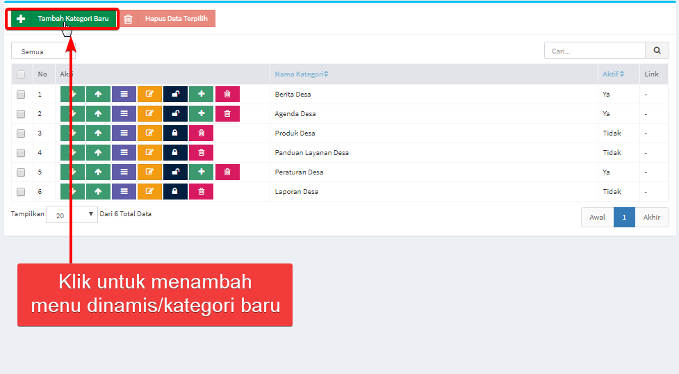Open list icon for Panduan Layanan Desa
This screenshot has width=679, height=374.
(x=124, y=152)
